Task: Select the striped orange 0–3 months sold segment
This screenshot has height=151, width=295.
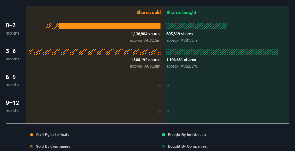Action: coord(52,26)
